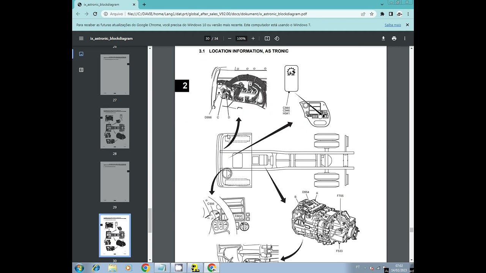Click the Saiba mais link
The width and height of the screenshot is (486, 273).
[393, 25]
